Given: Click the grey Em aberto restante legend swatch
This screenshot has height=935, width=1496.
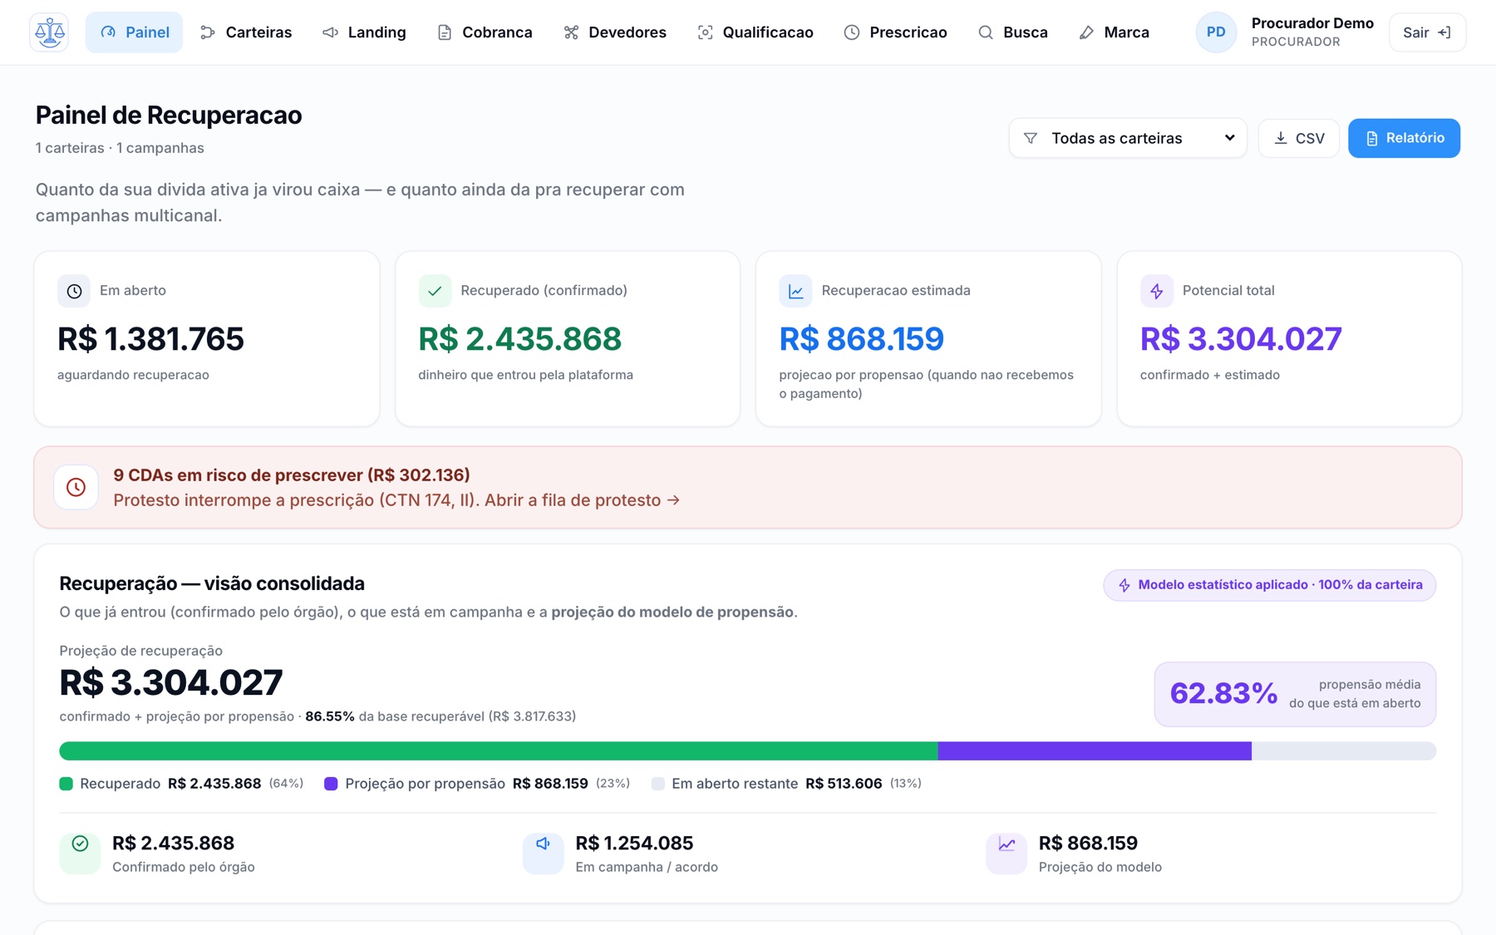Looking at the screenshot, I should 657,784.
